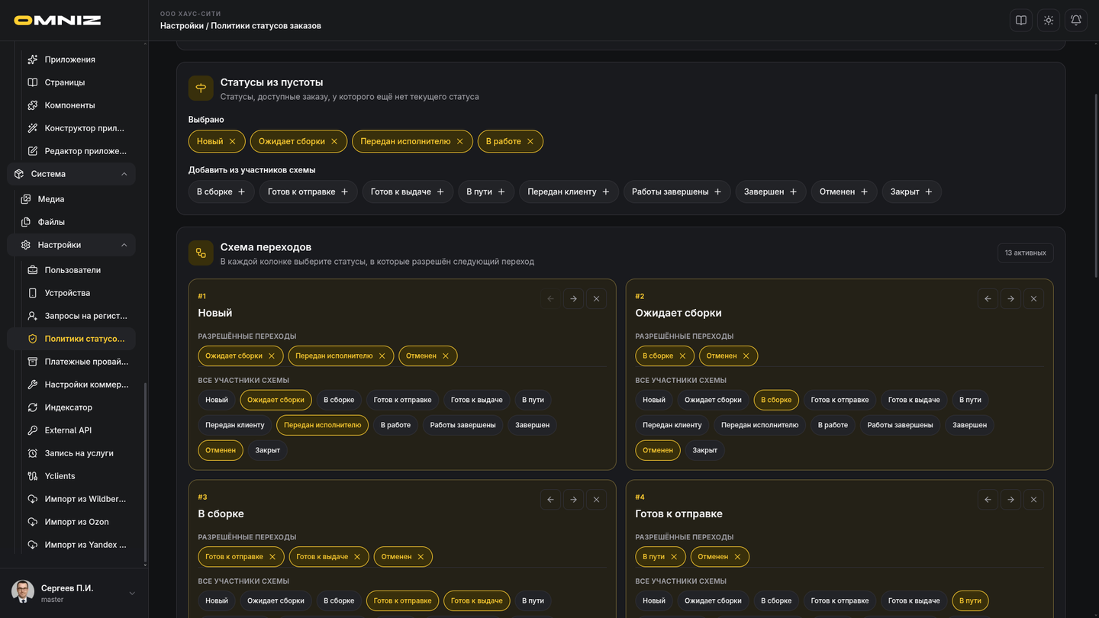Toggle Закрыт chip in the Новый card
This screenshot has width=1099, height=618.
[x=267, y=450]
